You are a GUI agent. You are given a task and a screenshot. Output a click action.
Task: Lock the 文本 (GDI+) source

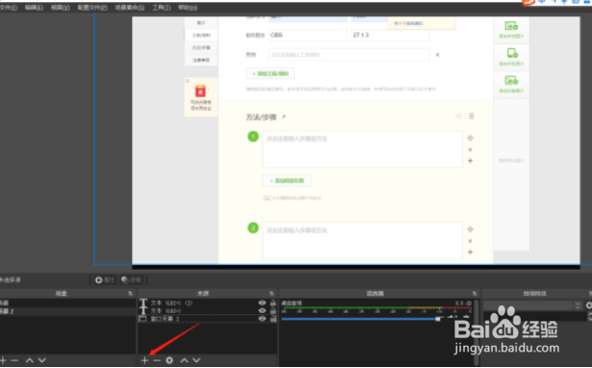click(x=273, y=310)
